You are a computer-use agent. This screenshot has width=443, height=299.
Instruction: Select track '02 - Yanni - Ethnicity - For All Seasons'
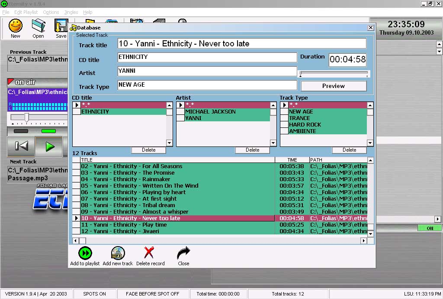pyautogui.click(x=177, y=166)
